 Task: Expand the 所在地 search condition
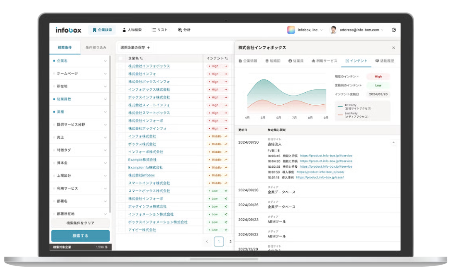pos(80,86)
